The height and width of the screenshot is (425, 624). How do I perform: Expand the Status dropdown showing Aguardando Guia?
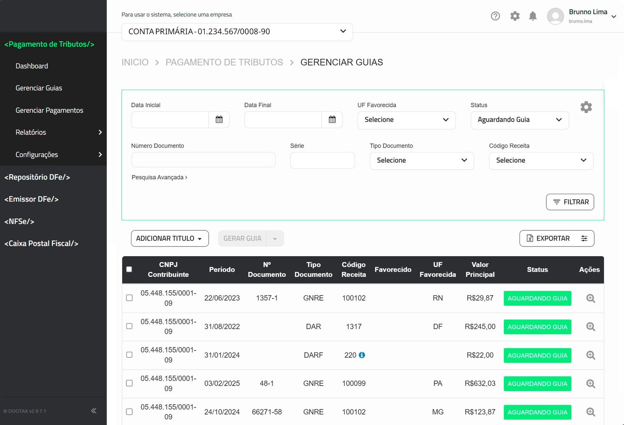[519, 120]
